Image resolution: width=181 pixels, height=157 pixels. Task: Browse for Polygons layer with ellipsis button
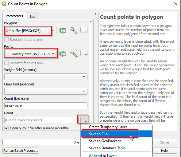click(x=84, y=30)
